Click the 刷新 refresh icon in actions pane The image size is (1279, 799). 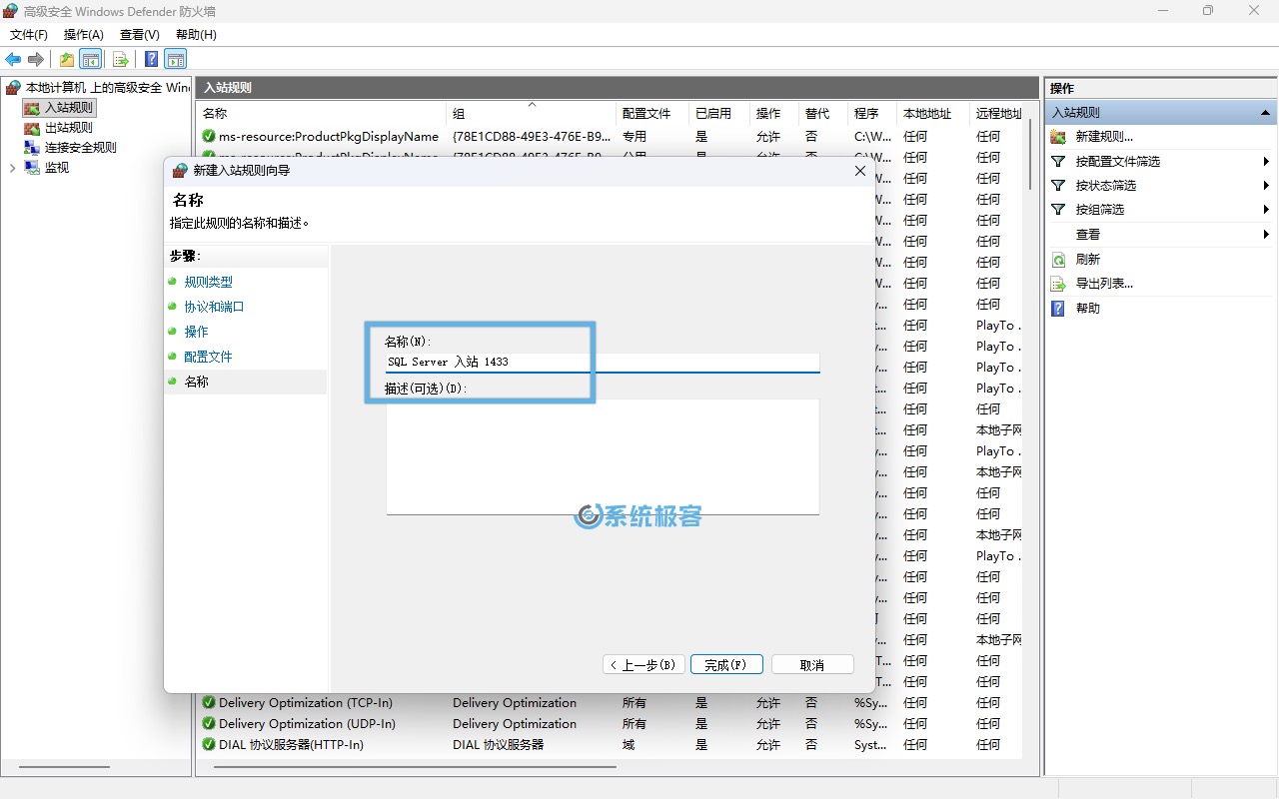pos(1058,260)
